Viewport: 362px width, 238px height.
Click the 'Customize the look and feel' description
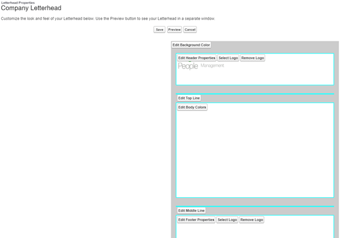(x=108, y=19)
